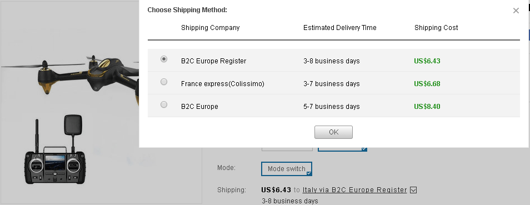Viewport: 530px width, 205px height.
Task: Click the gray unselected option box below dialog
Action: tap(287, 149)
